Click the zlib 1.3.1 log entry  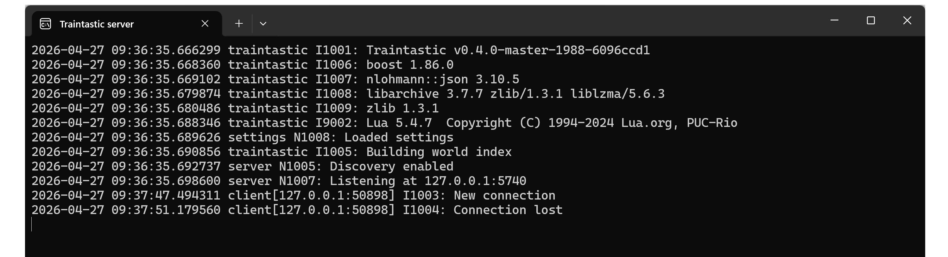point(235,108)
